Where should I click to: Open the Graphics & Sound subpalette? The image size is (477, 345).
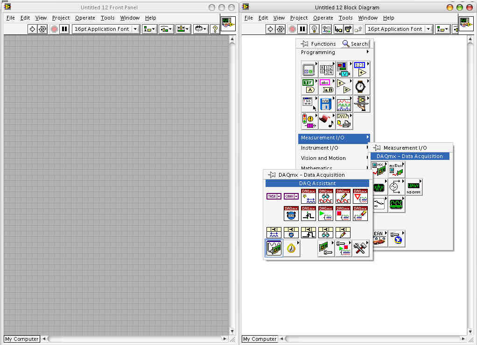(326, 121)
